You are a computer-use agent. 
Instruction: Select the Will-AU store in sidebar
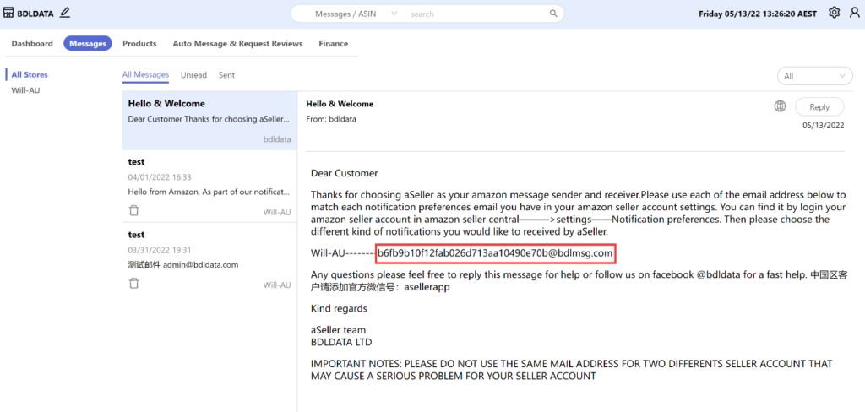point(26,90)
